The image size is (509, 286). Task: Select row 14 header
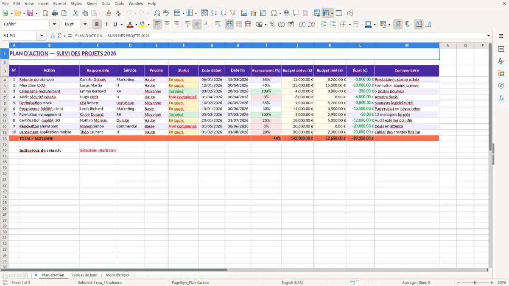[5, 138]
